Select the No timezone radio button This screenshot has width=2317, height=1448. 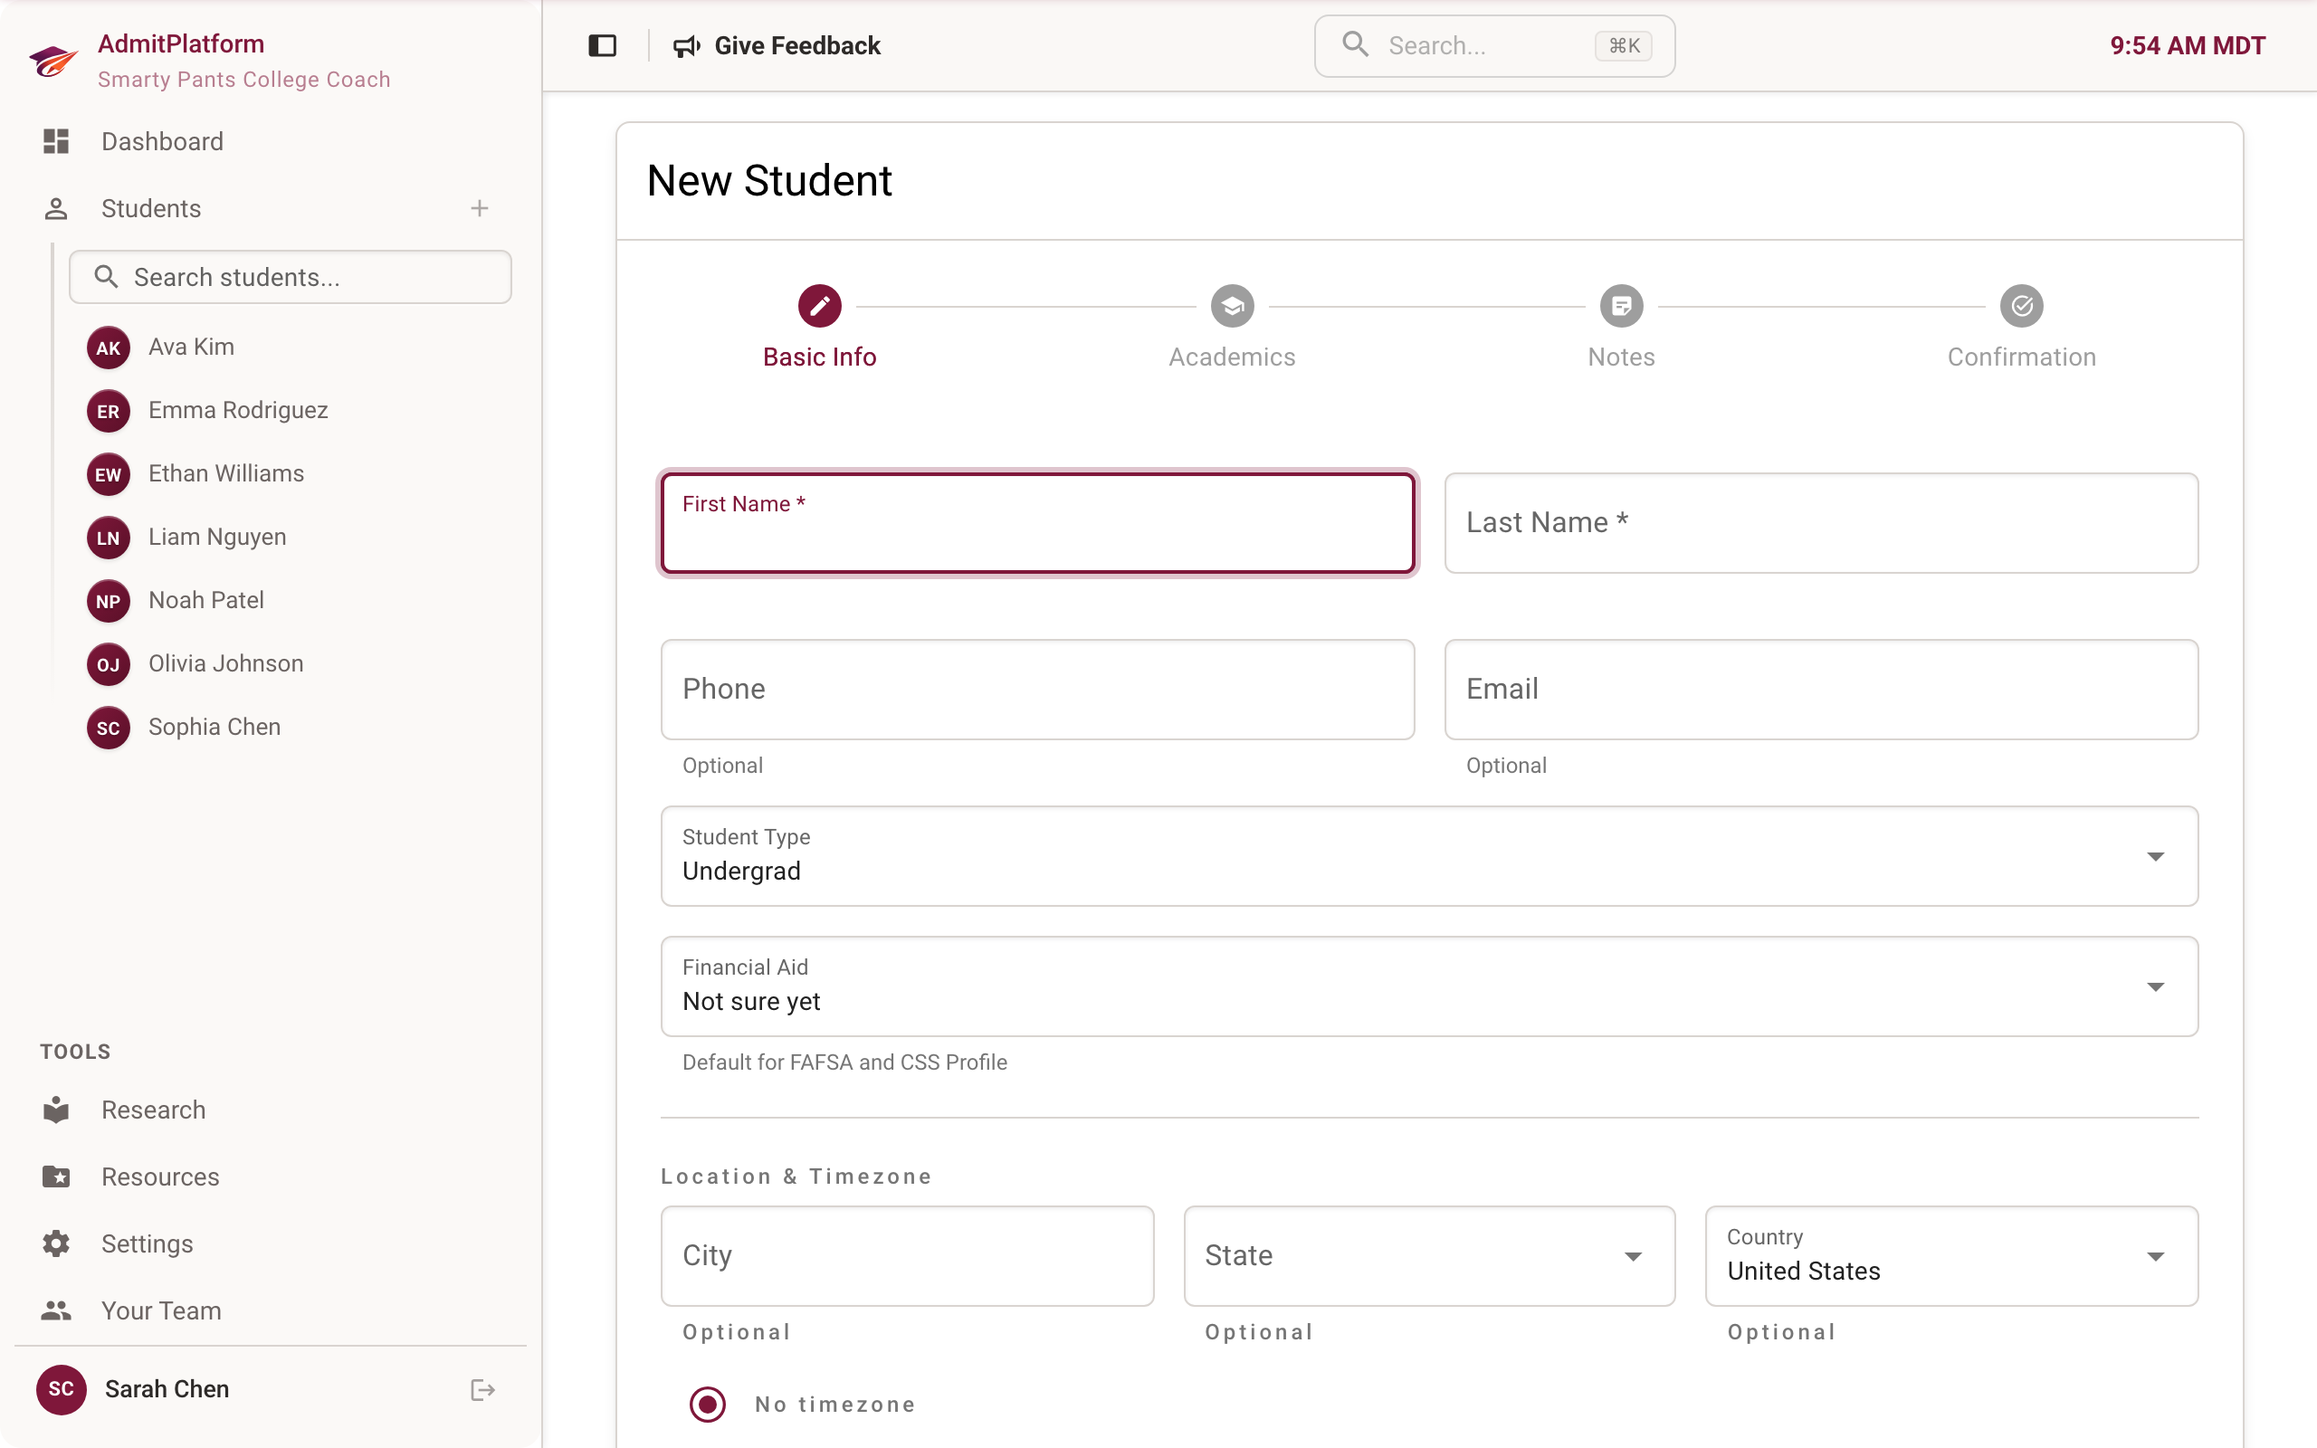coord(708,1404)
